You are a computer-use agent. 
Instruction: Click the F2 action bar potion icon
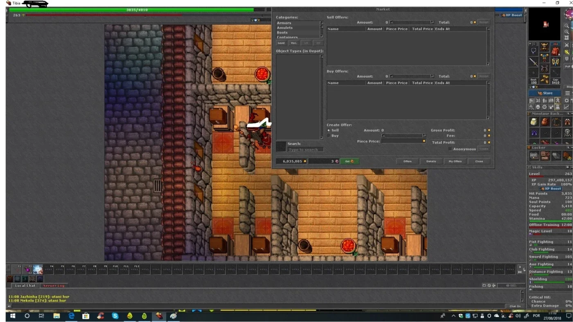pos(27,269)
